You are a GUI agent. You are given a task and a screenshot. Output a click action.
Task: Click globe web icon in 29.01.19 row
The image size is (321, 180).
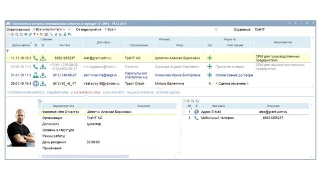pos(36,83)
